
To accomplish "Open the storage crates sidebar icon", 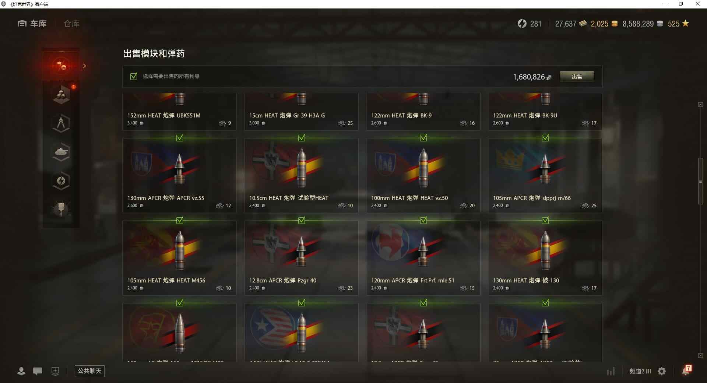I will (61, 95).
